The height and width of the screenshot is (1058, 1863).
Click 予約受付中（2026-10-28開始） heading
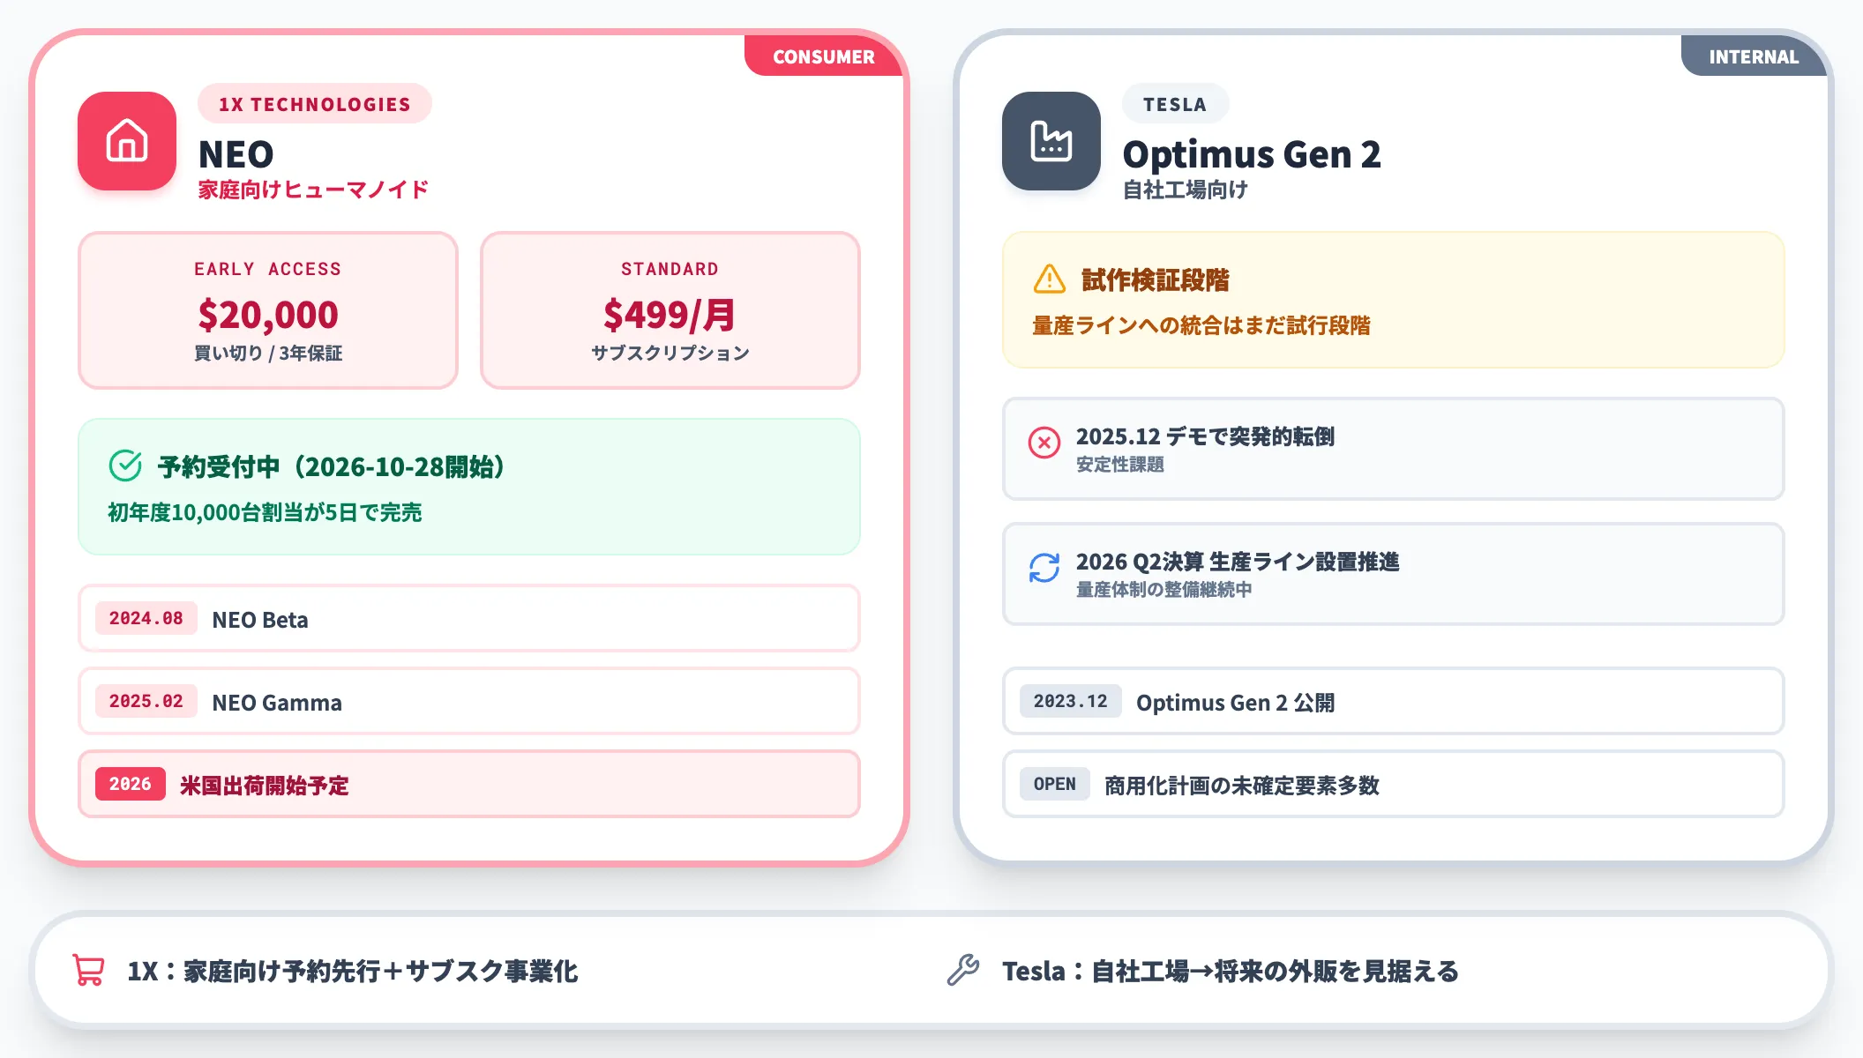(x=332, y=466)
